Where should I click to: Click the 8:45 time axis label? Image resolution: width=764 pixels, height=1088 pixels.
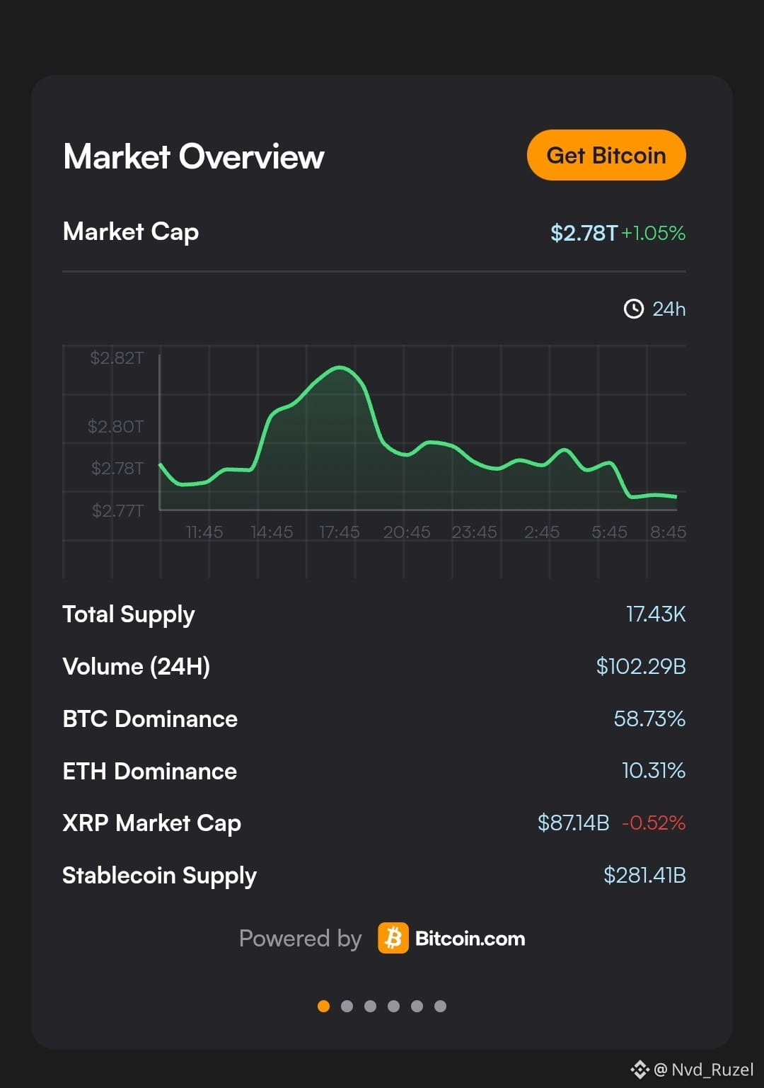[668, 532]
